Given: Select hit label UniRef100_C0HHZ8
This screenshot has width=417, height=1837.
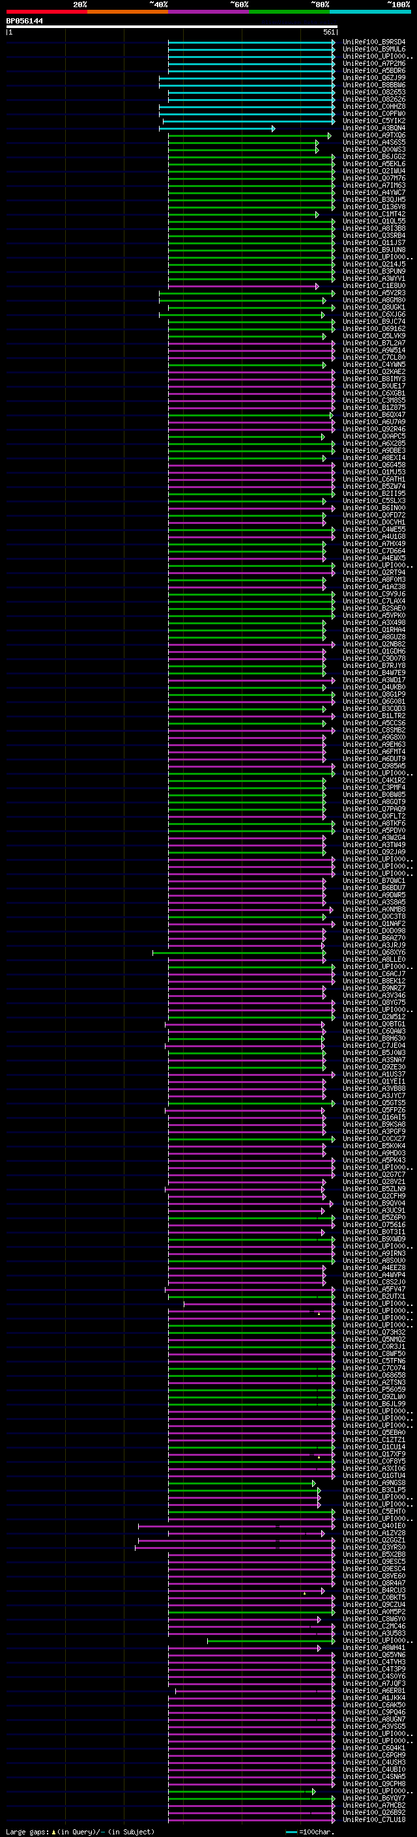Looking at the screenshot, I should pyautogui.click(x=374, y=106).
